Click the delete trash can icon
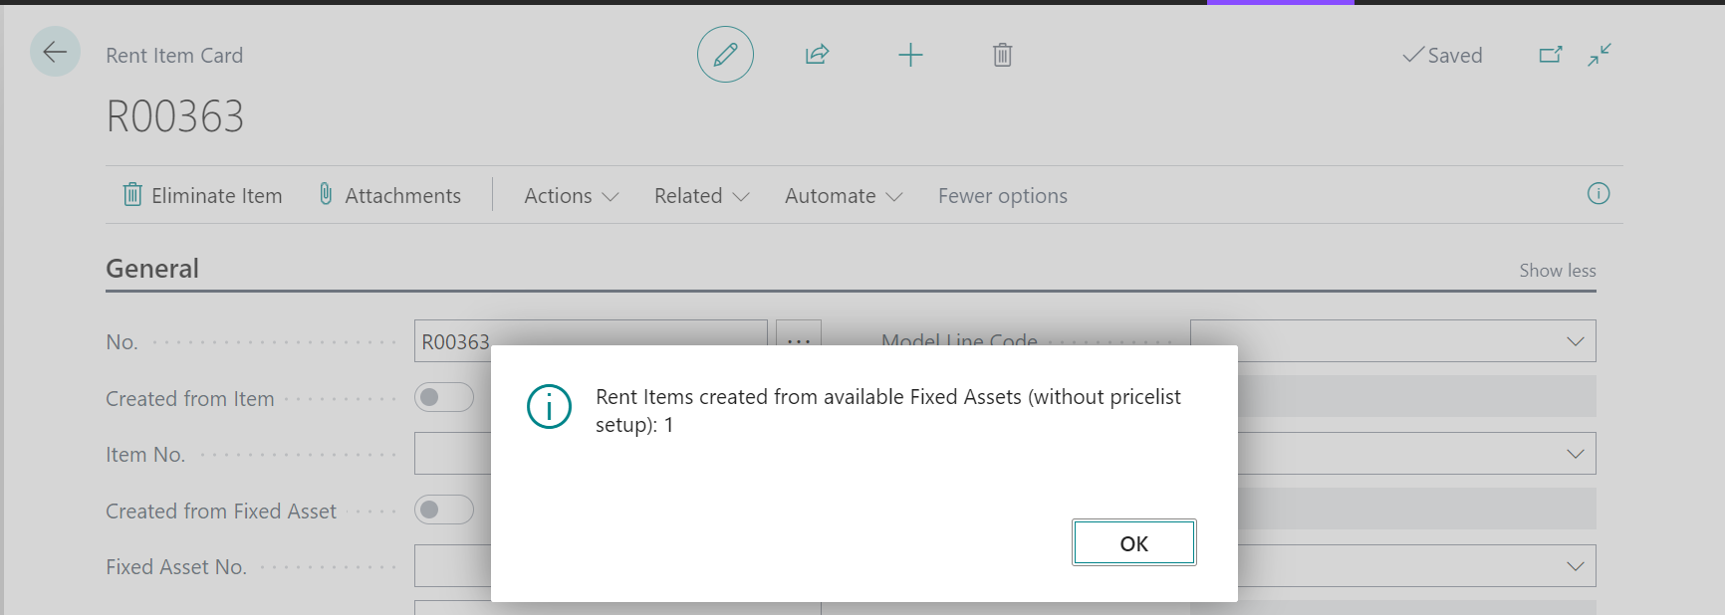 pyautogui.click(x=1002, y=55)
